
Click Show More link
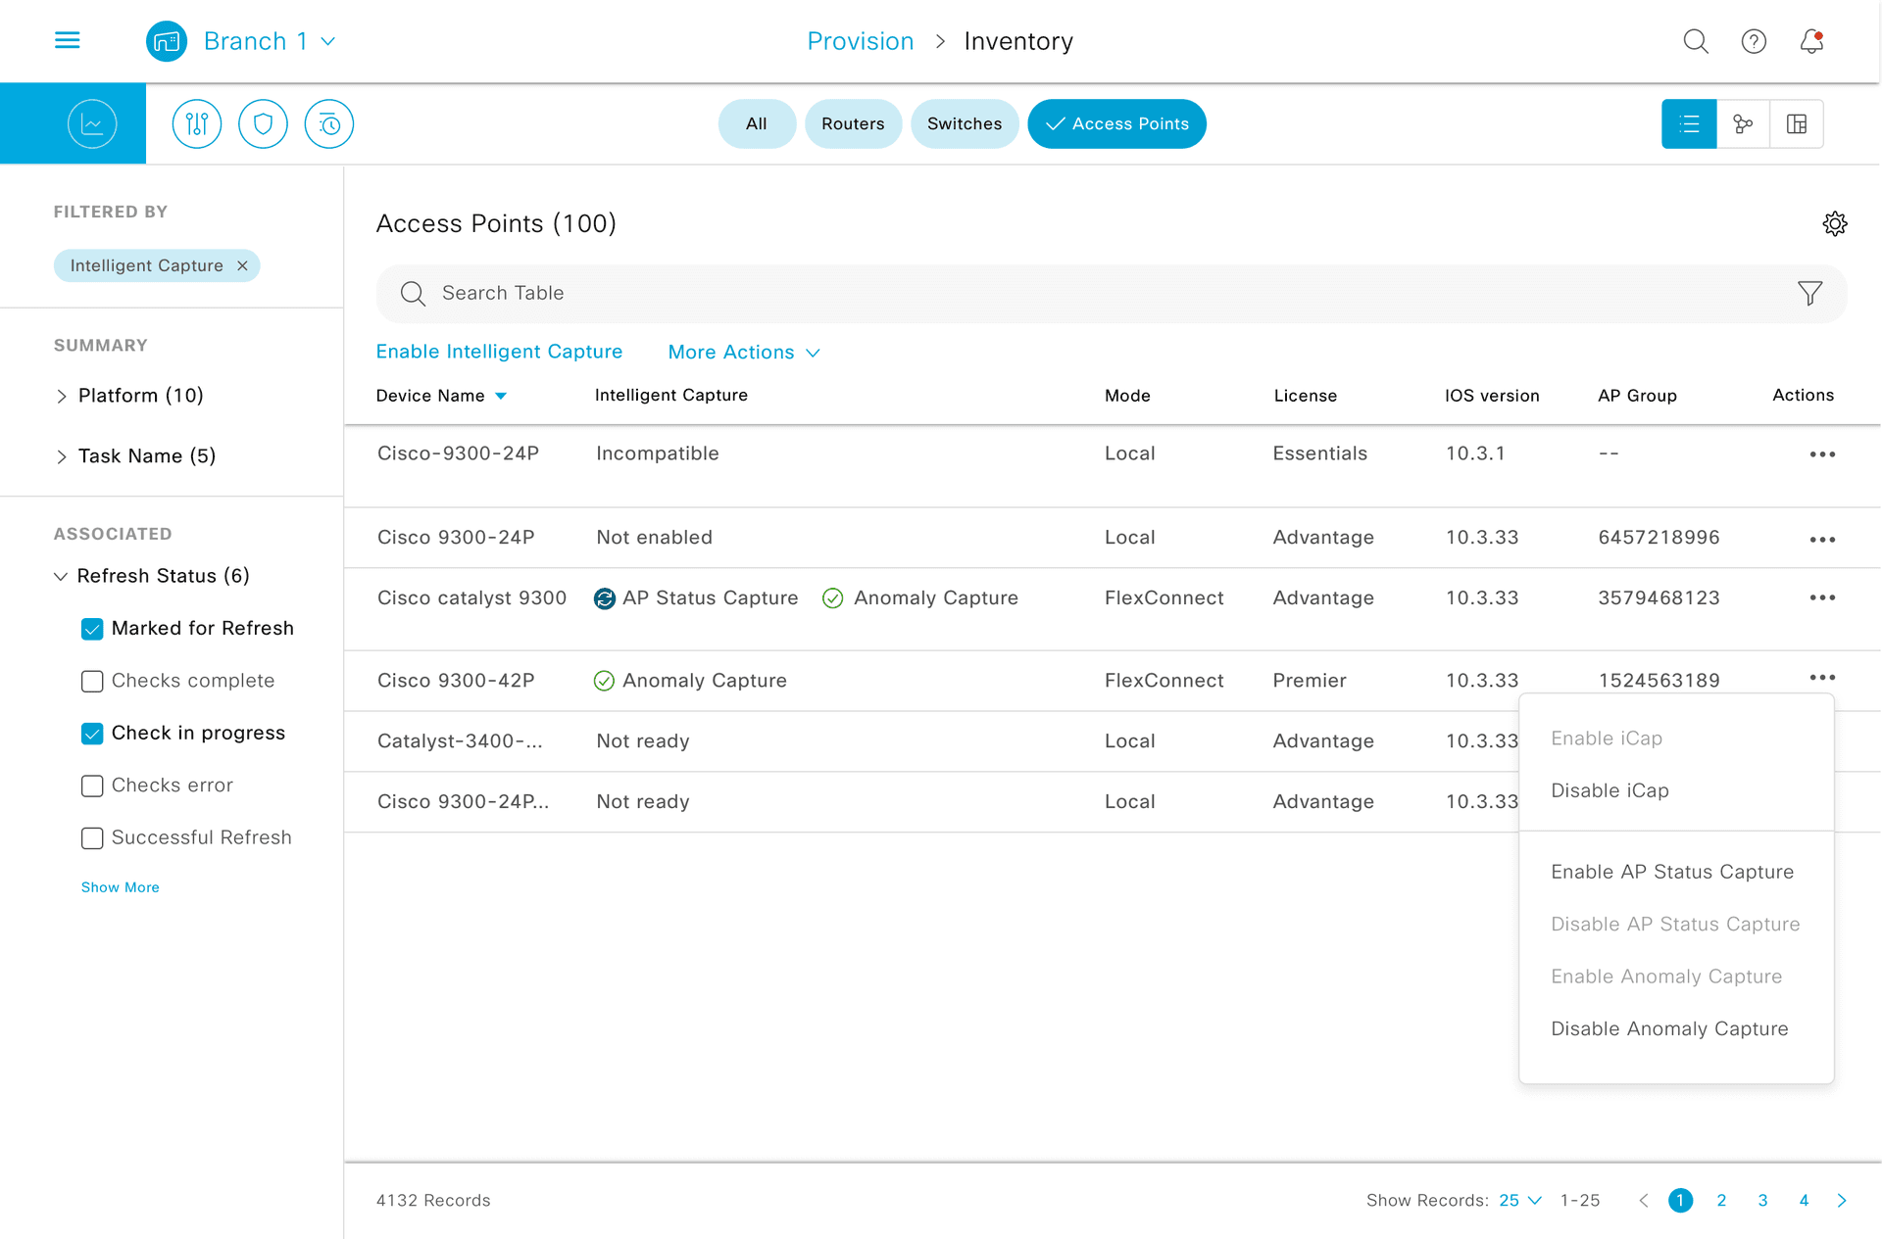[x=120, y=887]
